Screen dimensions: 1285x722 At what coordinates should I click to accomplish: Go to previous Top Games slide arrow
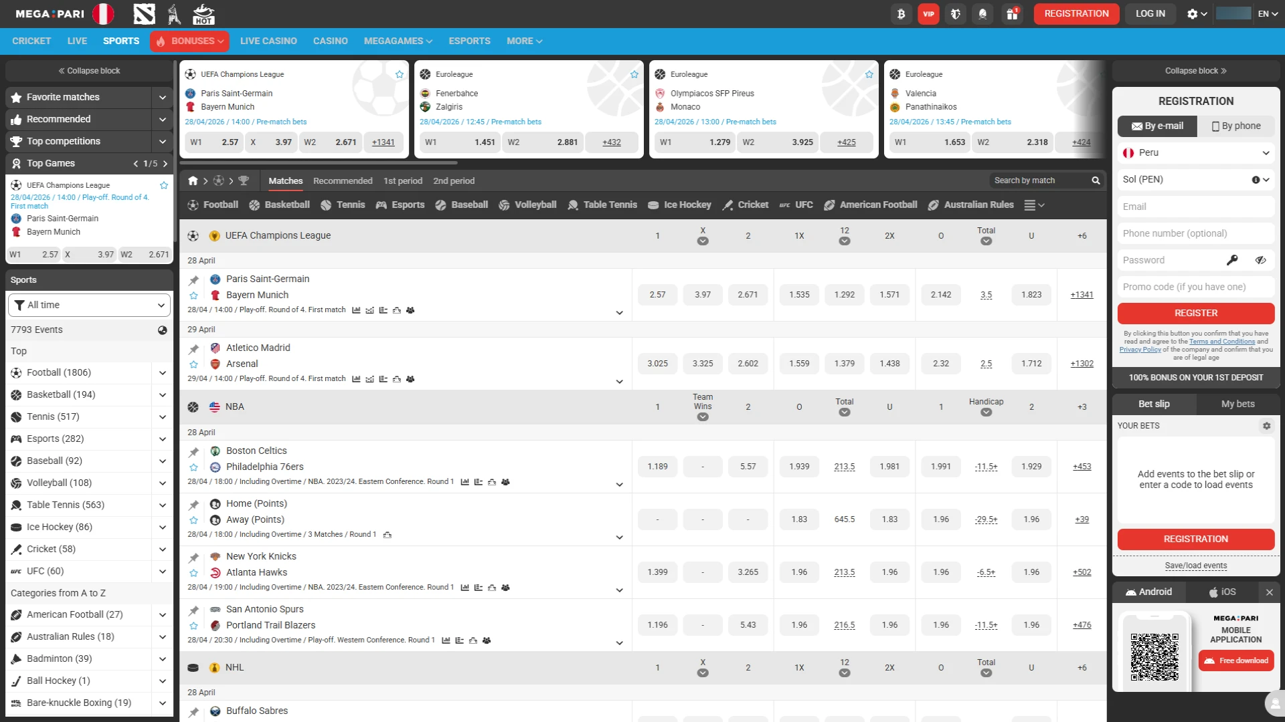(x=136, y=164)
